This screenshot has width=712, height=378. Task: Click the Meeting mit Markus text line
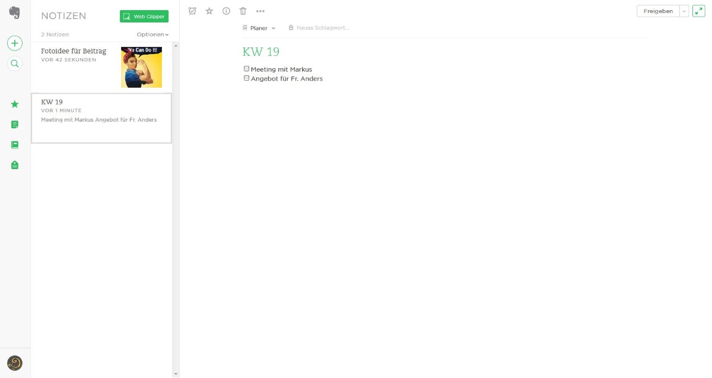tap(281, 69)
